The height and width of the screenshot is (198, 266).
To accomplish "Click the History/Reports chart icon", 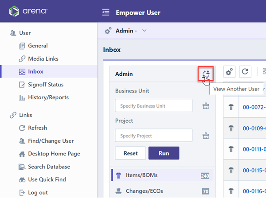I will click(x=22, y=97).
